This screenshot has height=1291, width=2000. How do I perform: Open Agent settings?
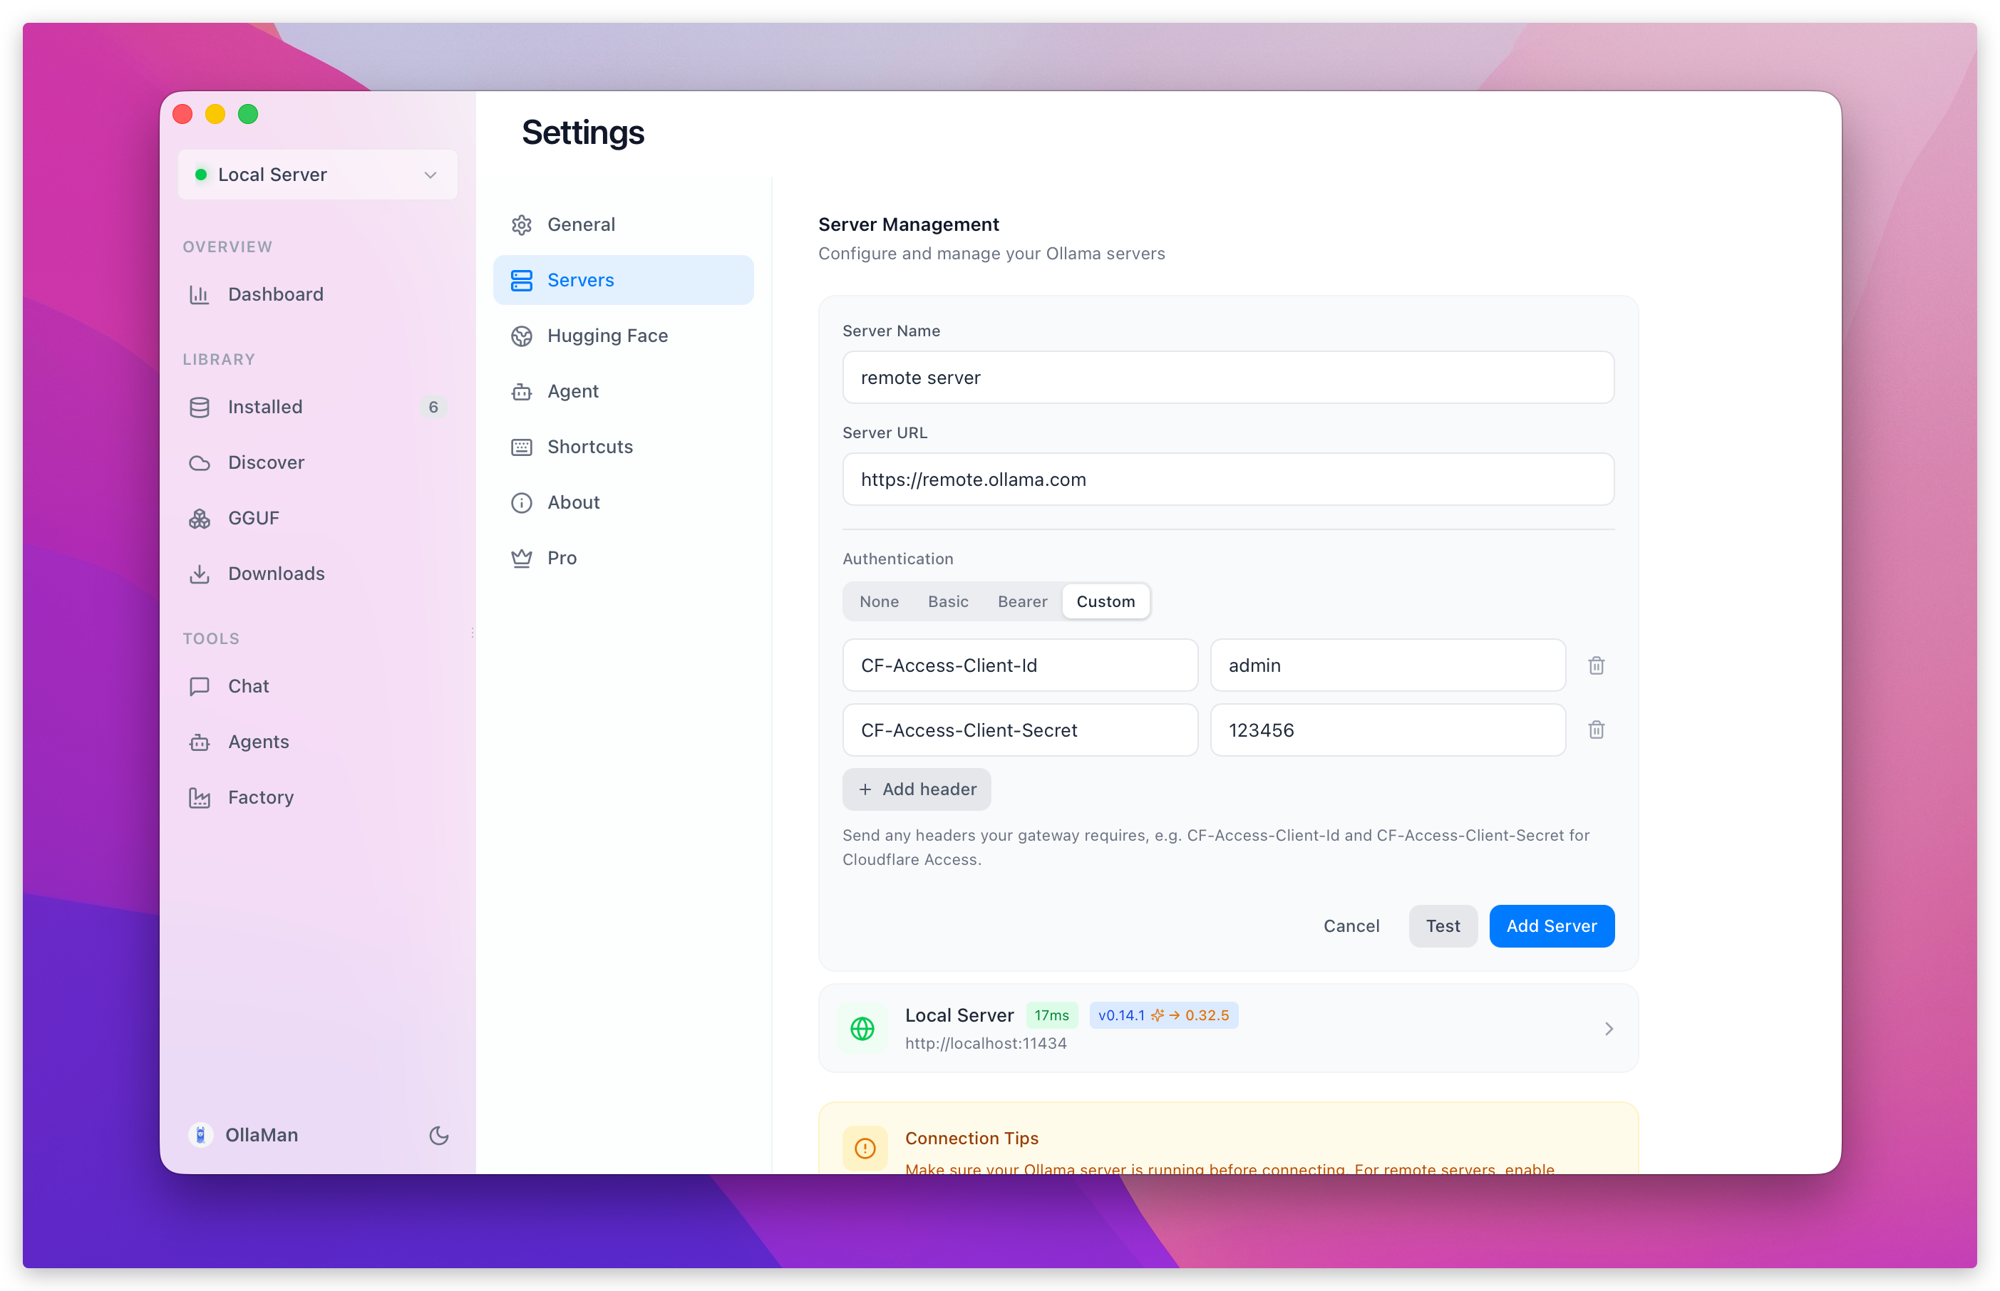[x=623, y=391]
